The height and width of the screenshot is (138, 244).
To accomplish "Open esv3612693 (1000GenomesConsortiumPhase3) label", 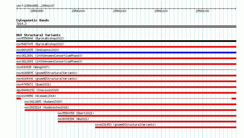I will point(49,61).
